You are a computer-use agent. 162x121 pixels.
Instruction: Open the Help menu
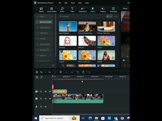coord(87,3)
